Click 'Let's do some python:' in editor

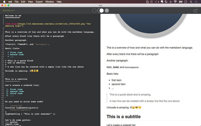point(18,120)
